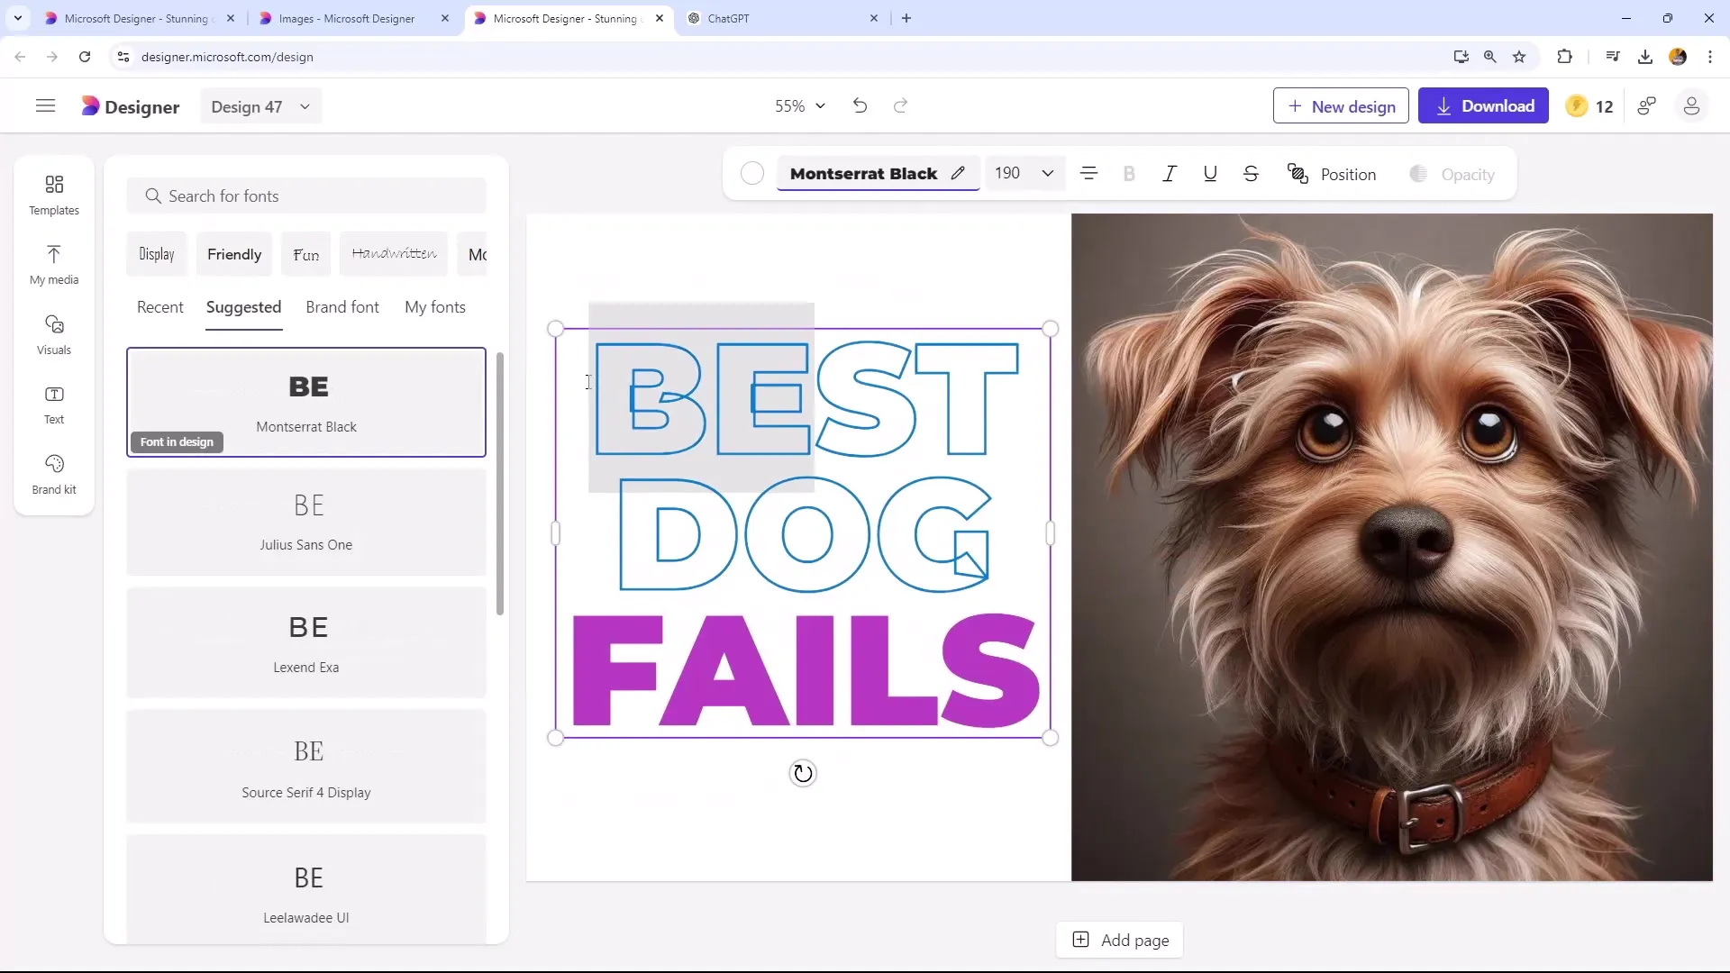
Task: Toggle bold formatting
Action: coord(1129,174)
